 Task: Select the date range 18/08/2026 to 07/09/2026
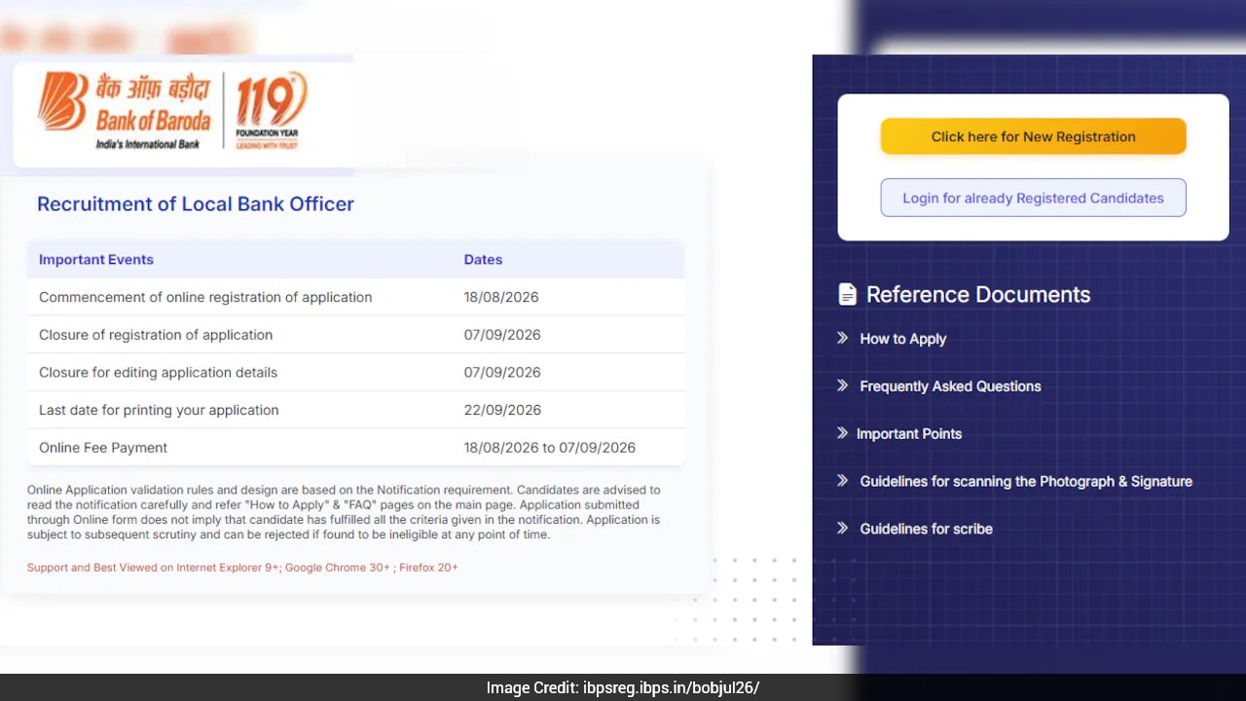coord(549,448)
